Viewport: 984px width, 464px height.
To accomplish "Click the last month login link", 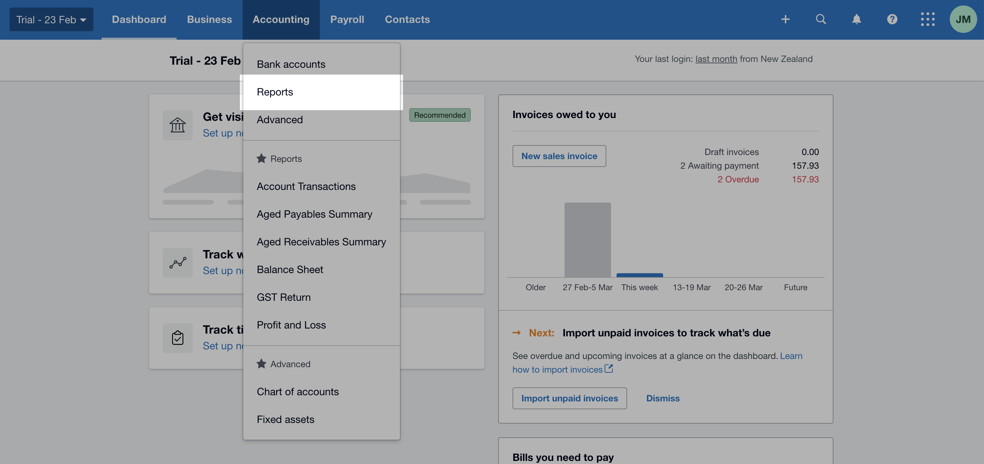I will pyautogui.click(x=716, y=59).
